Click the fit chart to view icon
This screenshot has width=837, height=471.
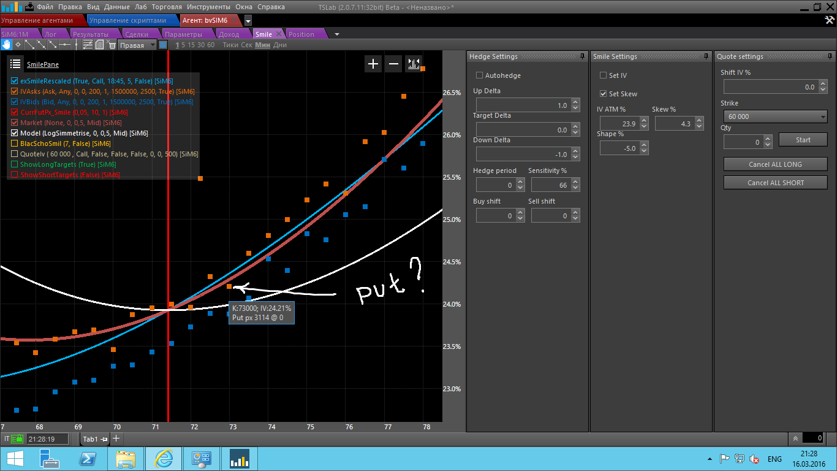tap(414, 64)
